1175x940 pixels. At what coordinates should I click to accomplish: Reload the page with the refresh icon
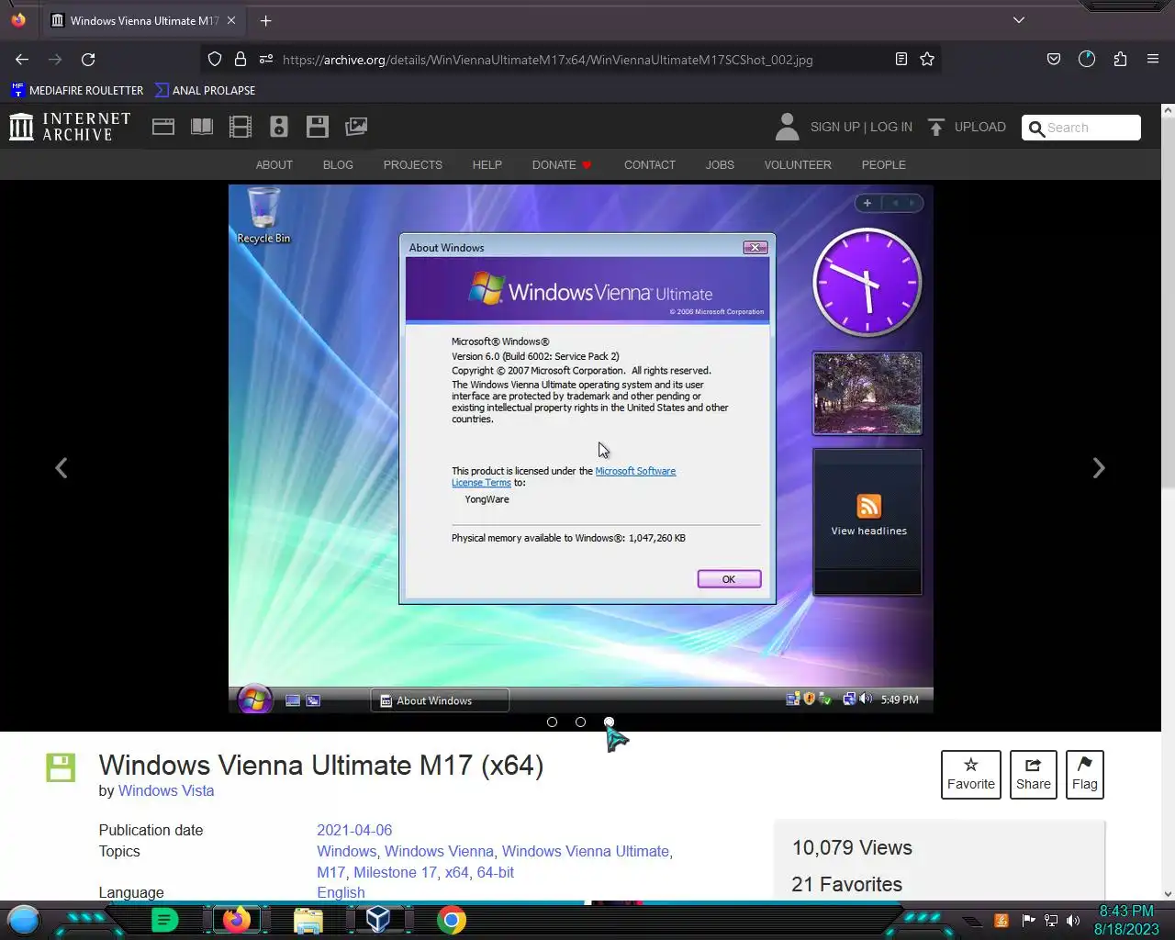(x=88, y=60)
